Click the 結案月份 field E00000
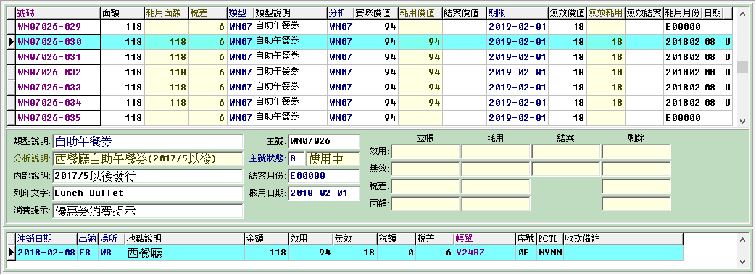 pyautogui.click(x=323, y=177)
